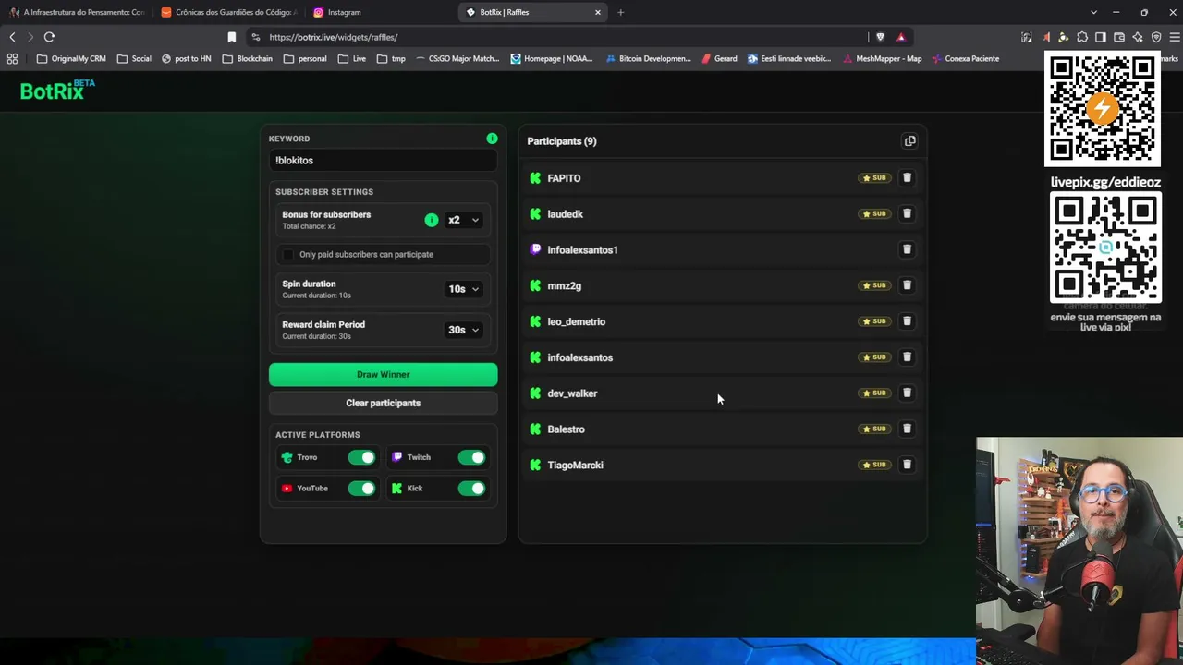Open the 'post to HN' bookmark

[186, 58]
